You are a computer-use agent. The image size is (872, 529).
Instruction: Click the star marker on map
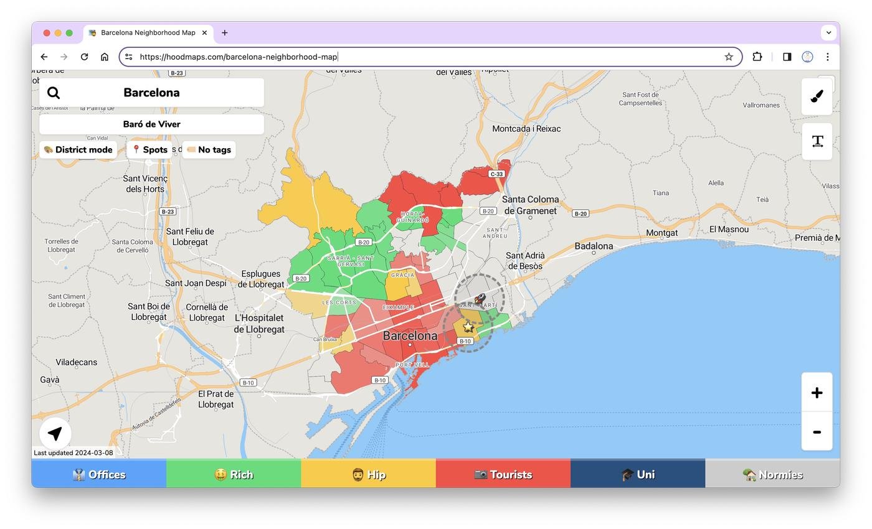coord(468,327)
